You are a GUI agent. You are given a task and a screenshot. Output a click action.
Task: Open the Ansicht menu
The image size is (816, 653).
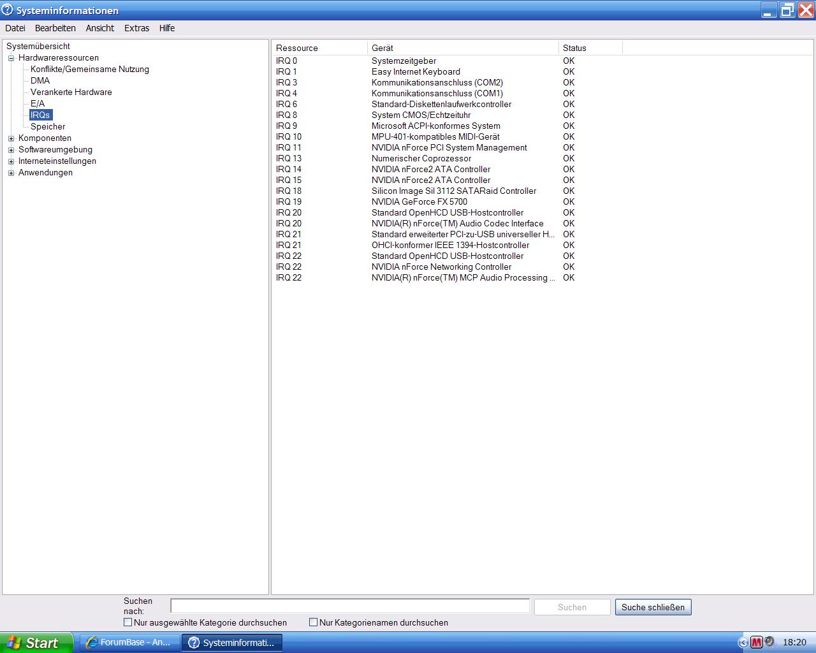[100, 28]
